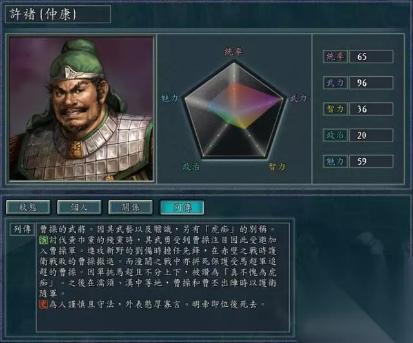Open the 狀態 tab

coord(28,207)
